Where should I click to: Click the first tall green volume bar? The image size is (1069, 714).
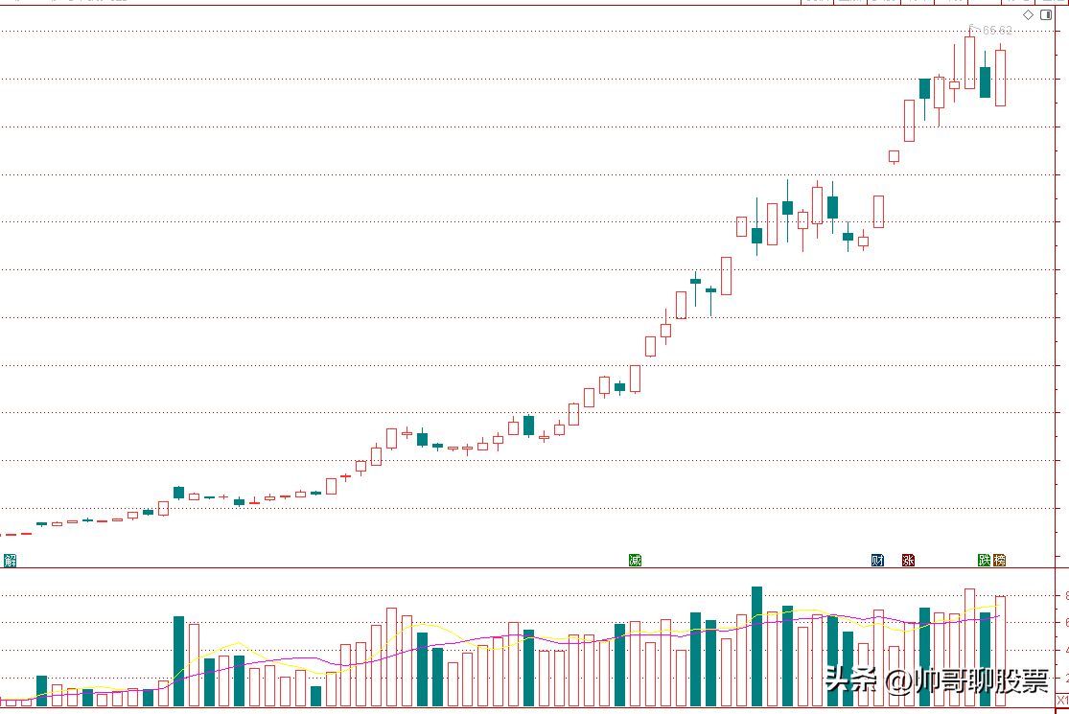tap(178, 661)
